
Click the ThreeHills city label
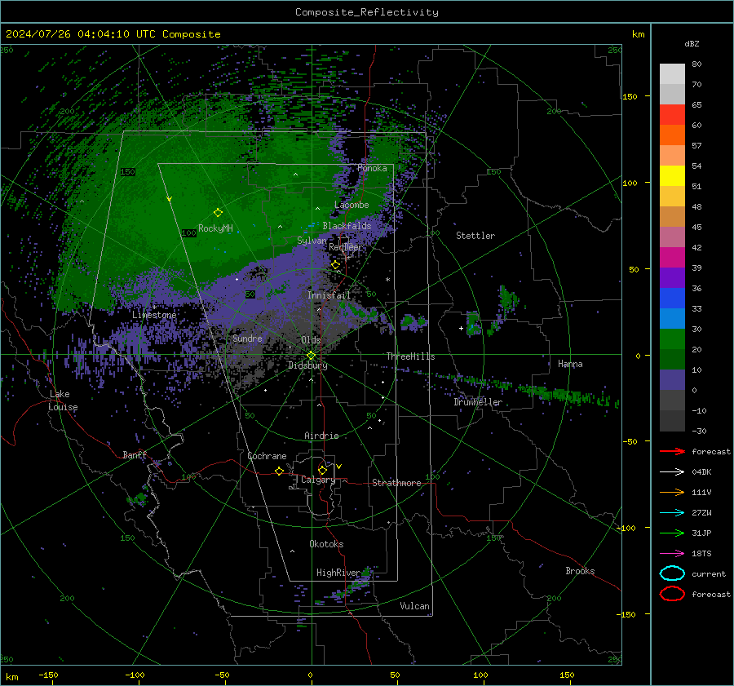tap(410, 356)
